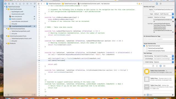Screen dimensions: 176x99
Task: Click FruitsTableViewController.swift in jump bar
Action: click(x=89, y=4)
